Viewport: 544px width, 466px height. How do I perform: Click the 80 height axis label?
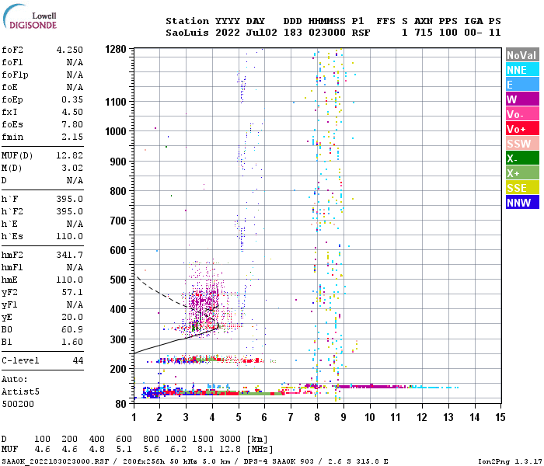121,404
